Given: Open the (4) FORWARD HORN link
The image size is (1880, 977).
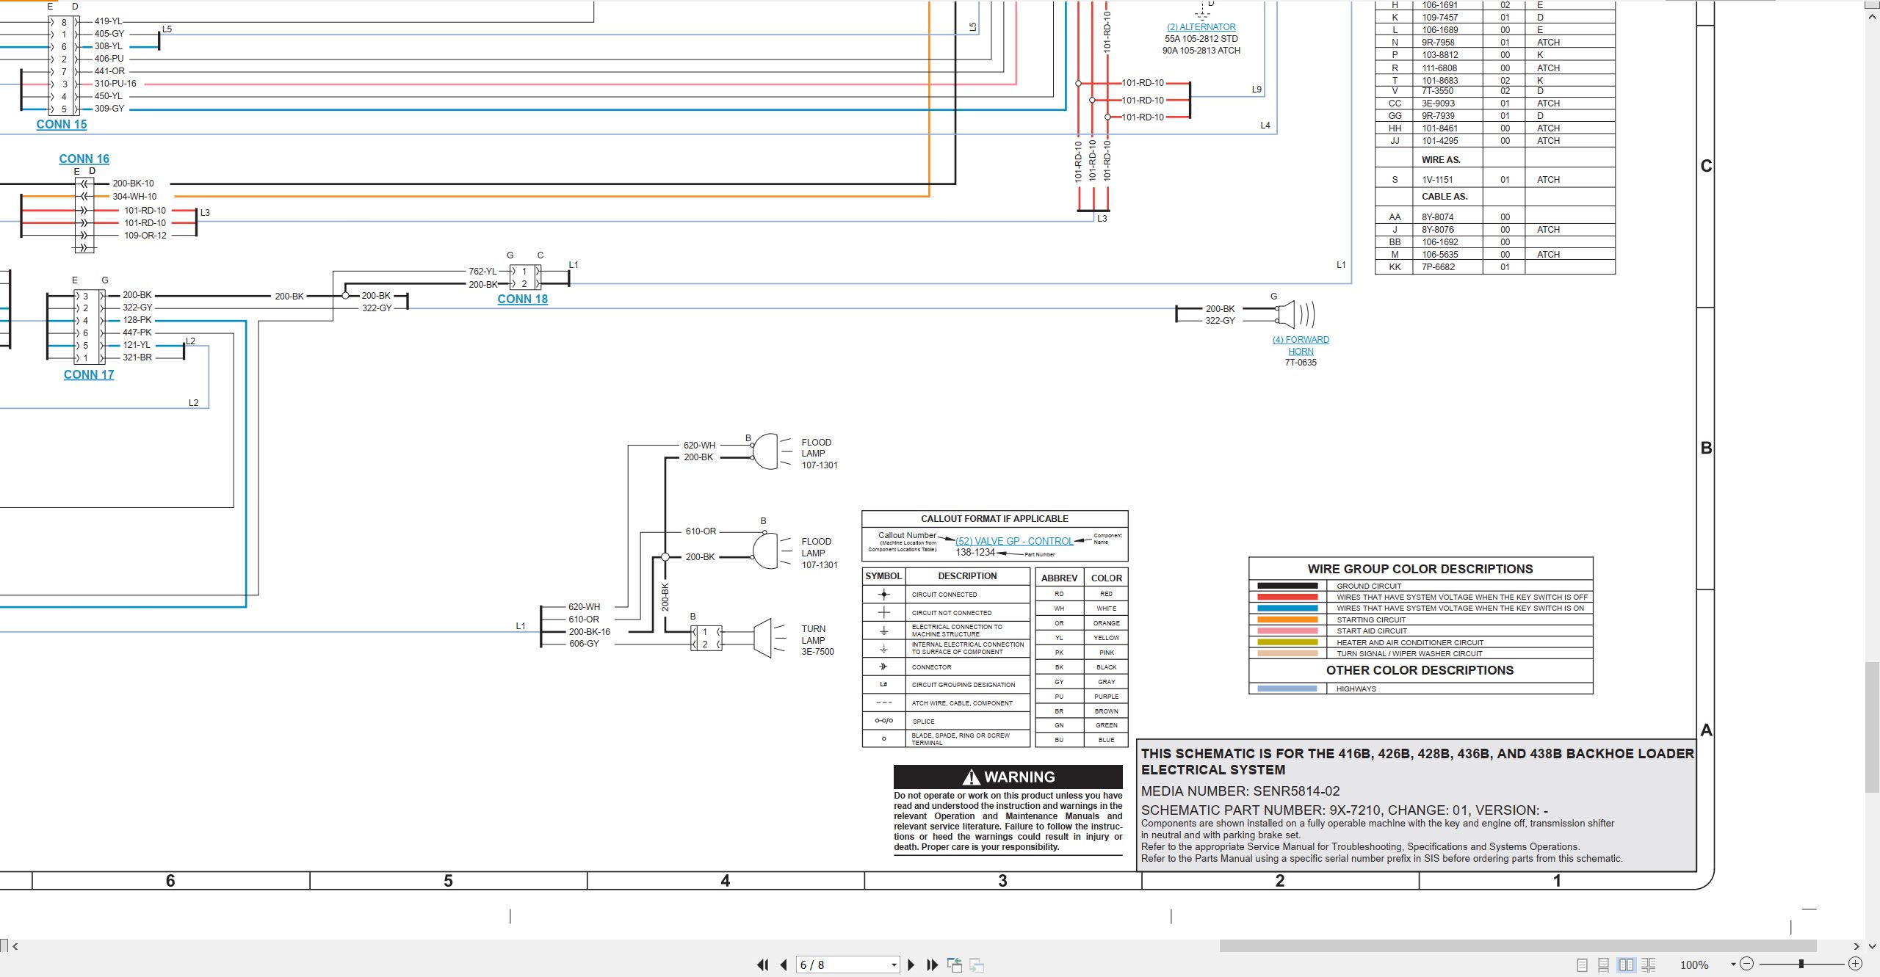Looking at the screenshot, I should [1301, 345].
